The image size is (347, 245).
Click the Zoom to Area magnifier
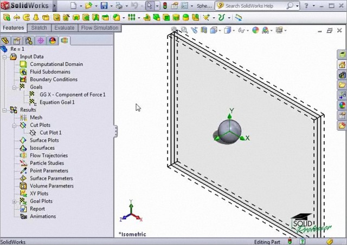[x=184, y=30]
